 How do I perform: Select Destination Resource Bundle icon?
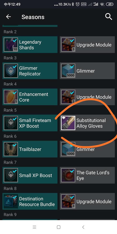point(11,201)
